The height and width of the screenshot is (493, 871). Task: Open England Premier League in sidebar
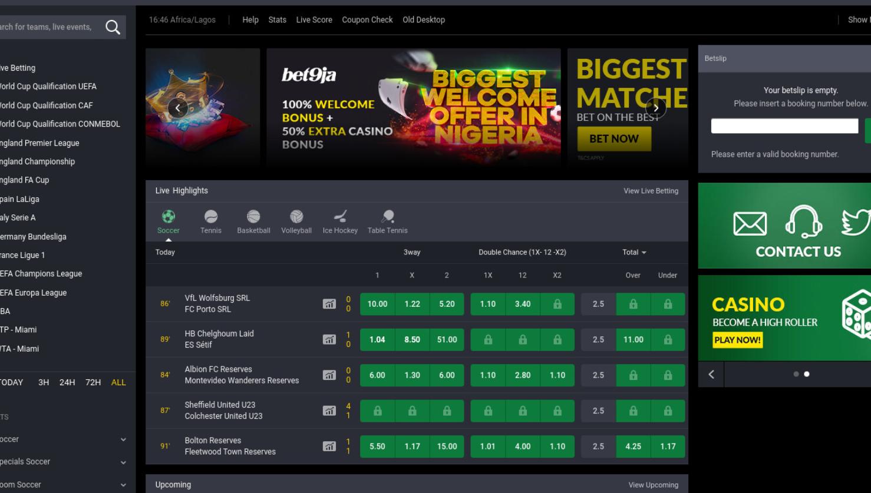click(39, 143)
